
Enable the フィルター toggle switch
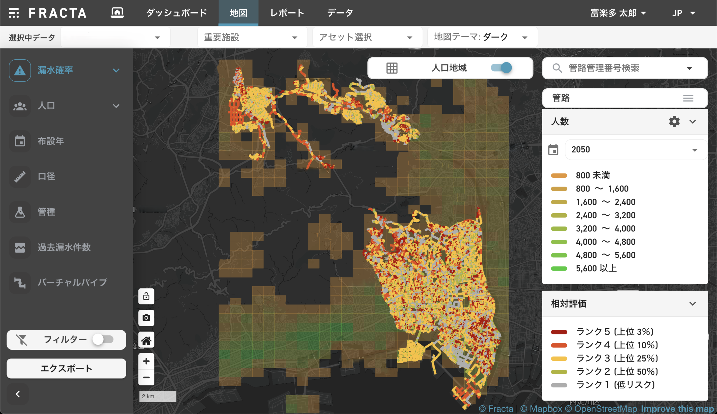pos(103,339)
